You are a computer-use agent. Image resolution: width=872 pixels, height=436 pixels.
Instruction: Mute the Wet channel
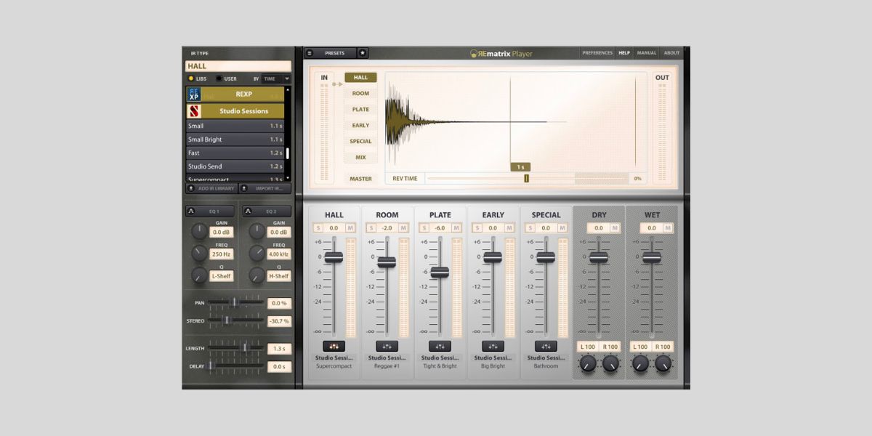pyautogui.click(x=668, y=228)
